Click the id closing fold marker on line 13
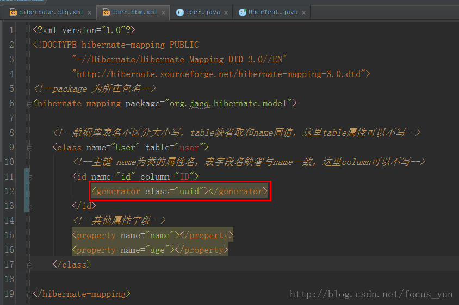 click(x=30, y=207)
